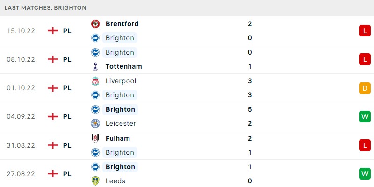Click green W badge for Leeds match
374x187 pixels.
point(365,174)
